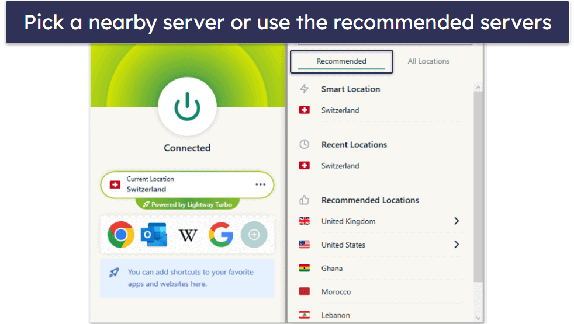
Task: Click the Current Location Switzerland selector
Action: [187, 184]
